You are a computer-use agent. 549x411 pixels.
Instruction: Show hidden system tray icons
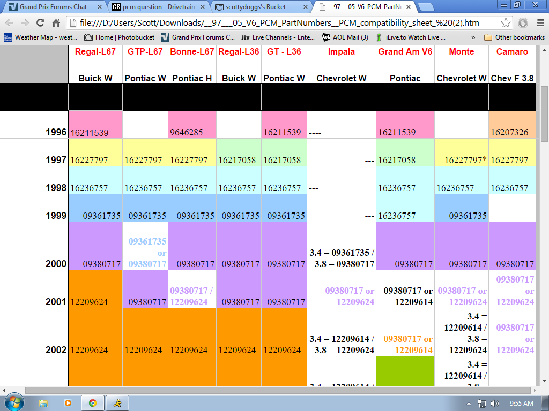pyautogui.click(x=469, y=404)
